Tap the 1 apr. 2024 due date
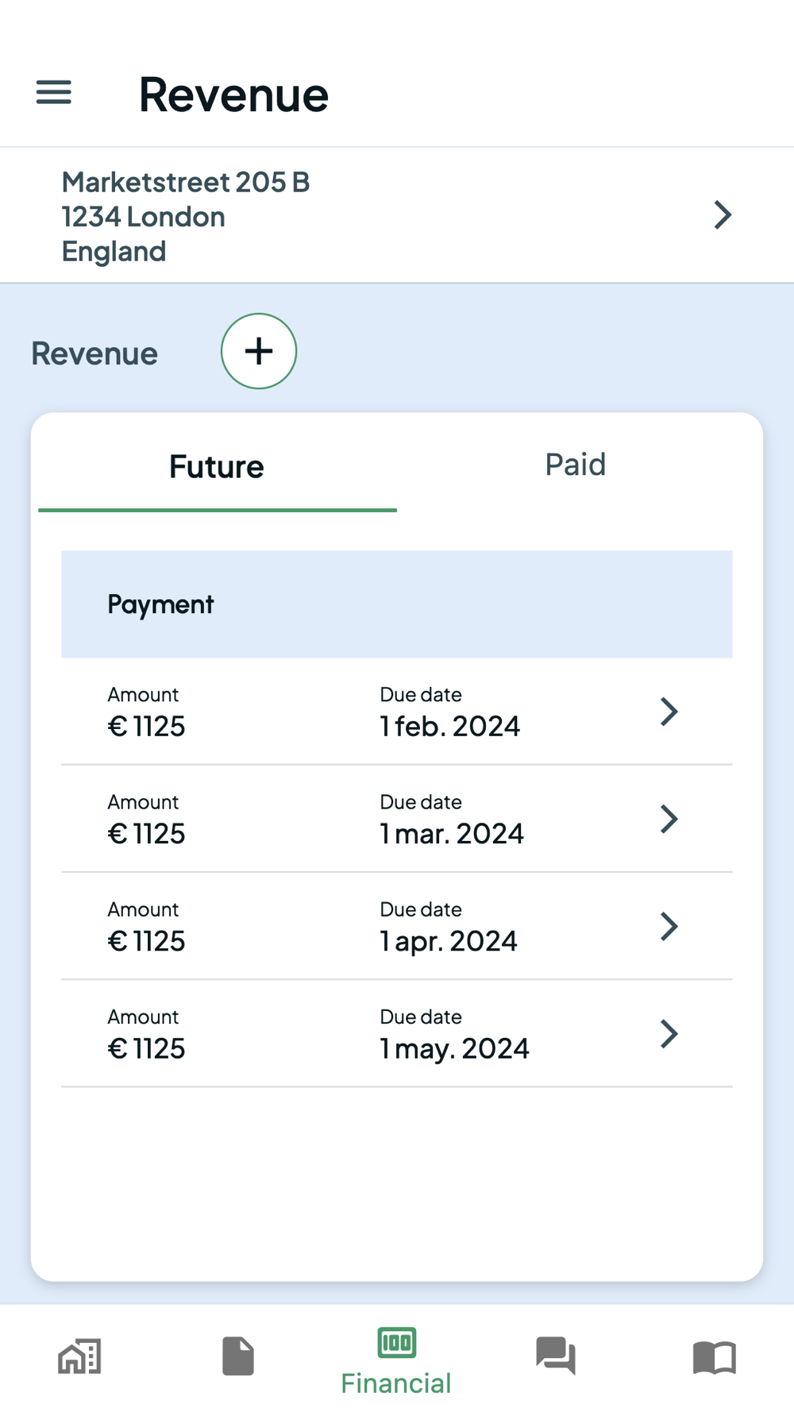The image size is (794, 1412). (x=449, y=940)
